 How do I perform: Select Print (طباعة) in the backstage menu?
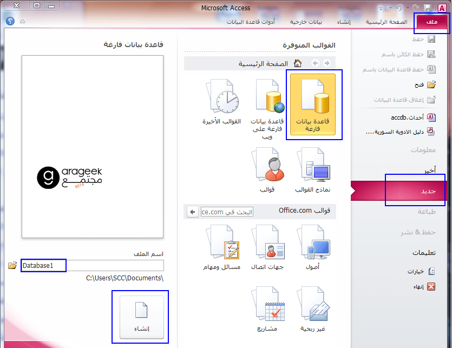427,212
